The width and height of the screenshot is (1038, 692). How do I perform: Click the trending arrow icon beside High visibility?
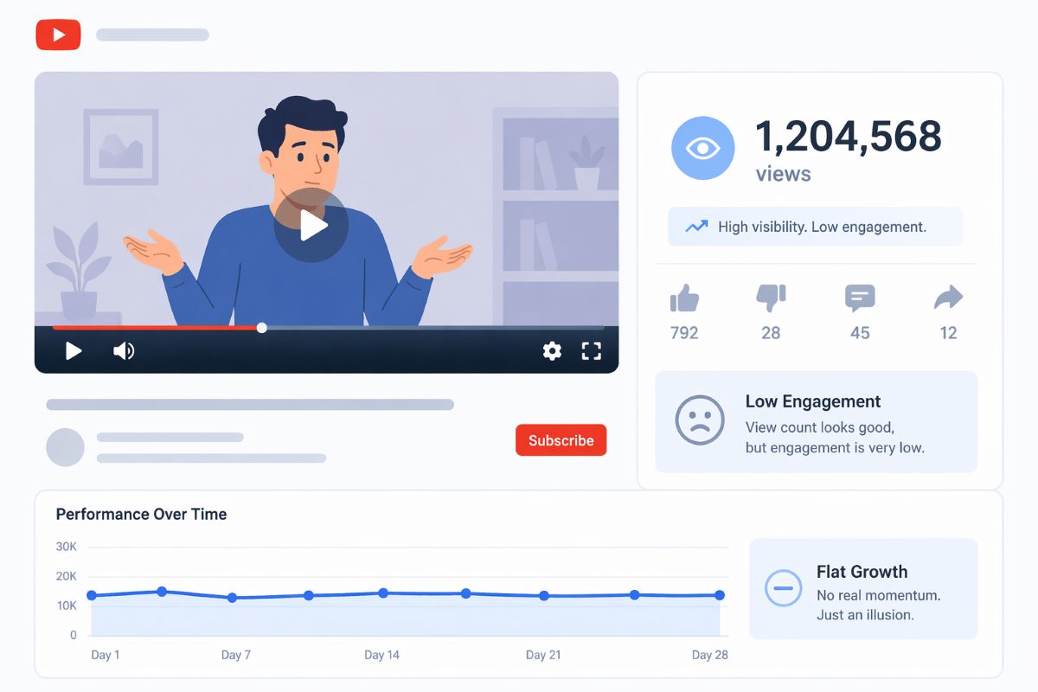695,227
